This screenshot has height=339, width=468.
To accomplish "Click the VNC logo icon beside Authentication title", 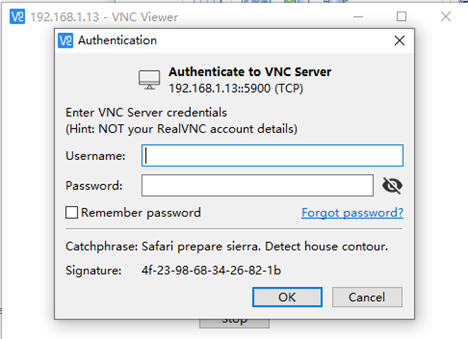I will (x=65, y=40).
